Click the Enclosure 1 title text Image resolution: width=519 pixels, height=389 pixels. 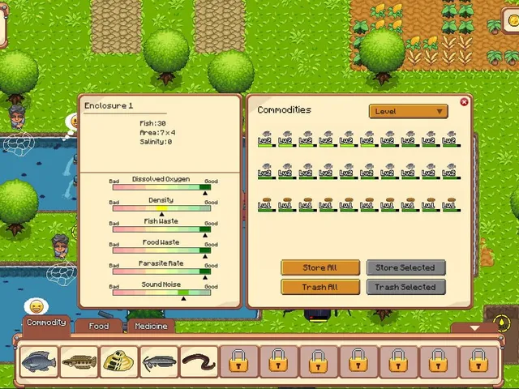[109, 106]
